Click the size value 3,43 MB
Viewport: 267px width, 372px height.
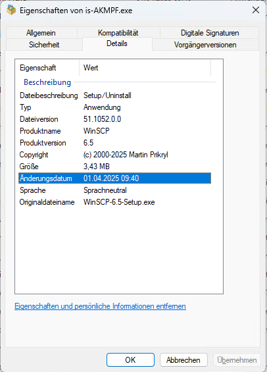coord(97,167)
